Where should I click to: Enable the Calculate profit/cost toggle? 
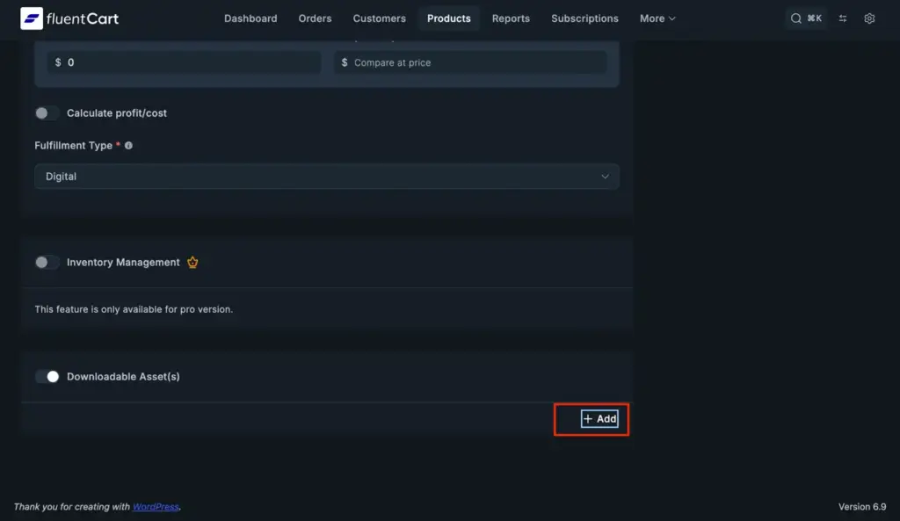(47, 113)
